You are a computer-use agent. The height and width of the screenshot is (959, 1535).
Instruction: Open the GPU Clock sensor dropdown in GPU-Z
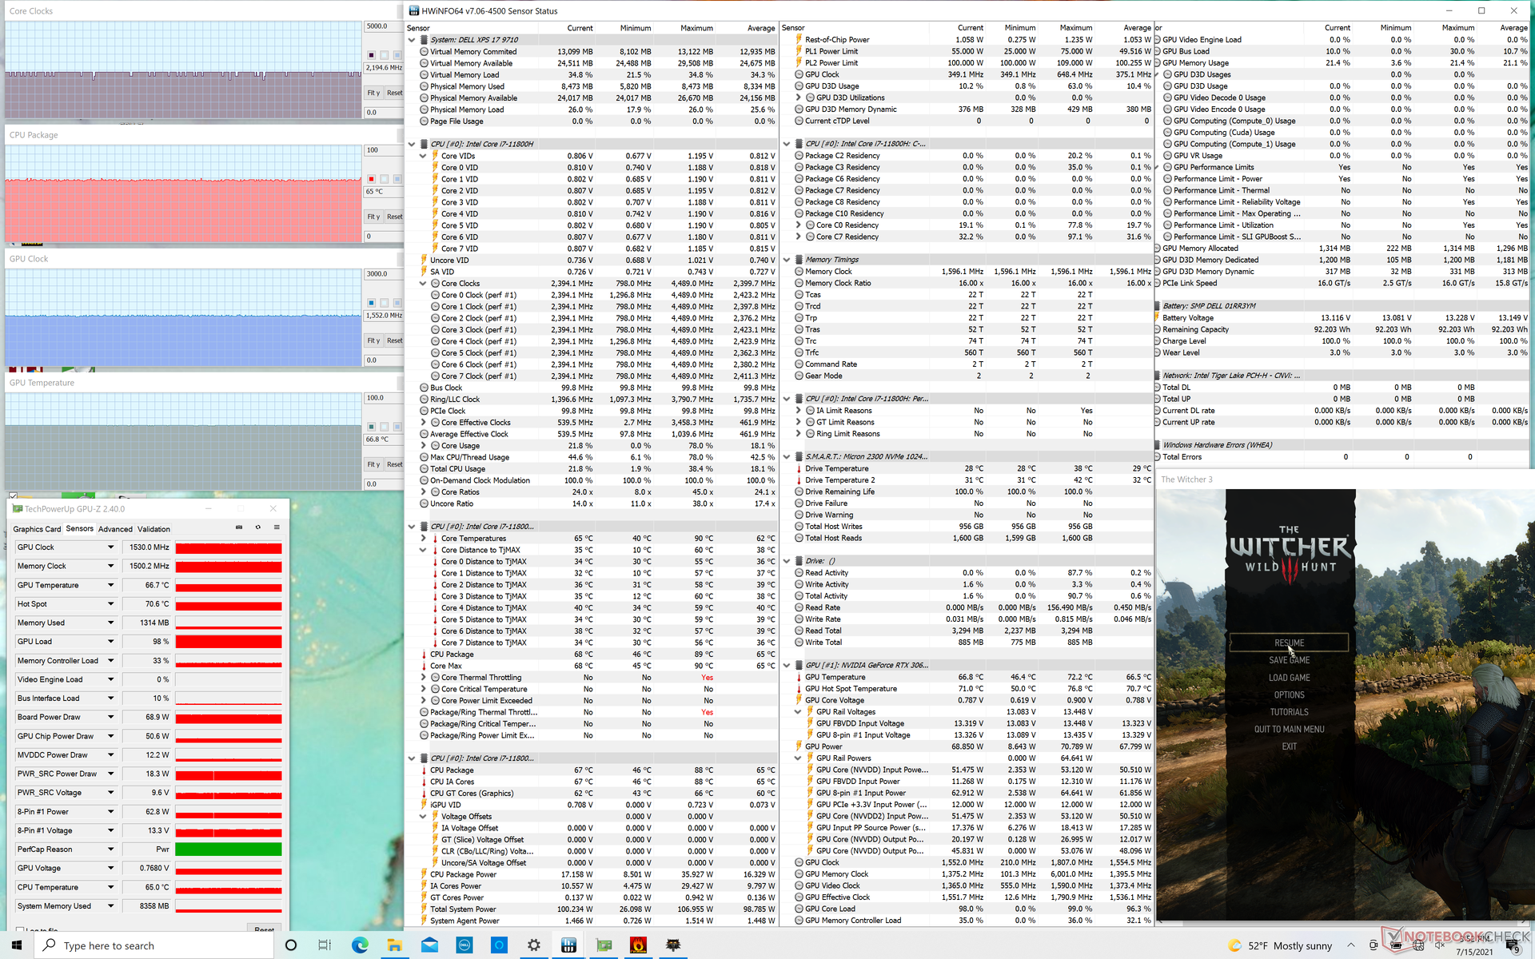coord(111,547)
